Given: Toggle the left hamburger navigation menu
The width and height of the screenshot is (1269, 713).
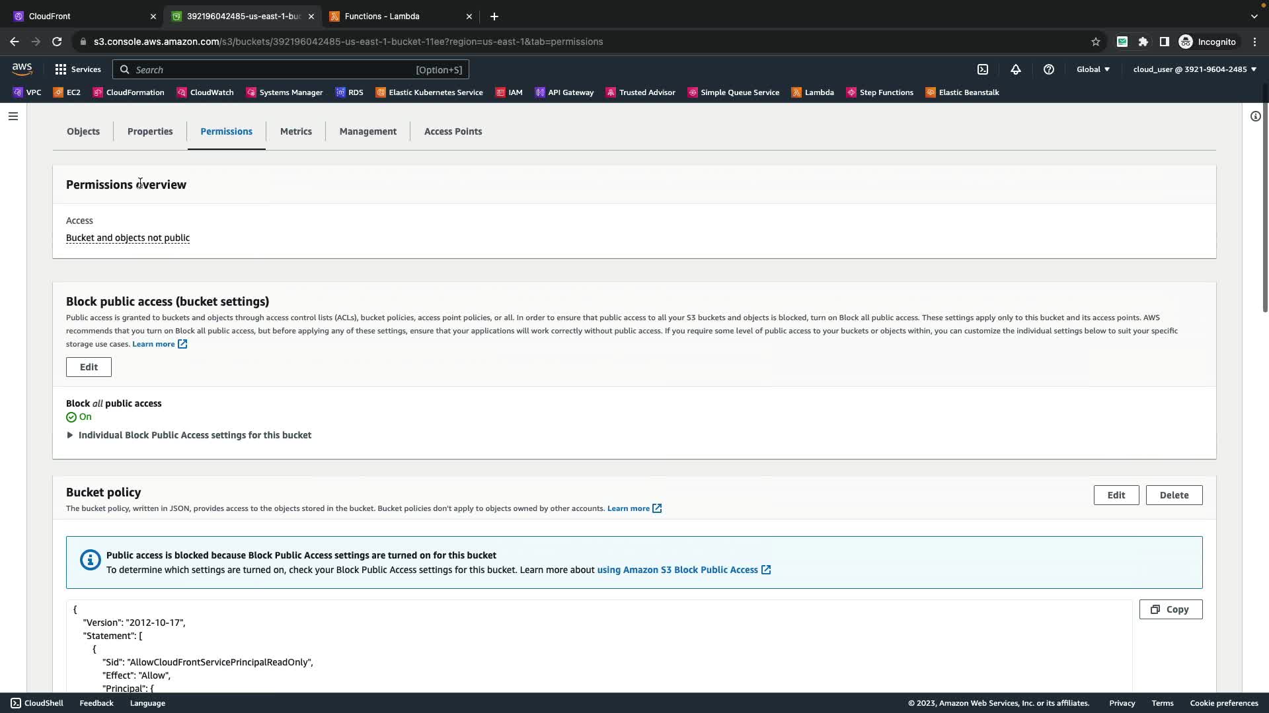Looking at the screenshot, I should coord(13,116).
